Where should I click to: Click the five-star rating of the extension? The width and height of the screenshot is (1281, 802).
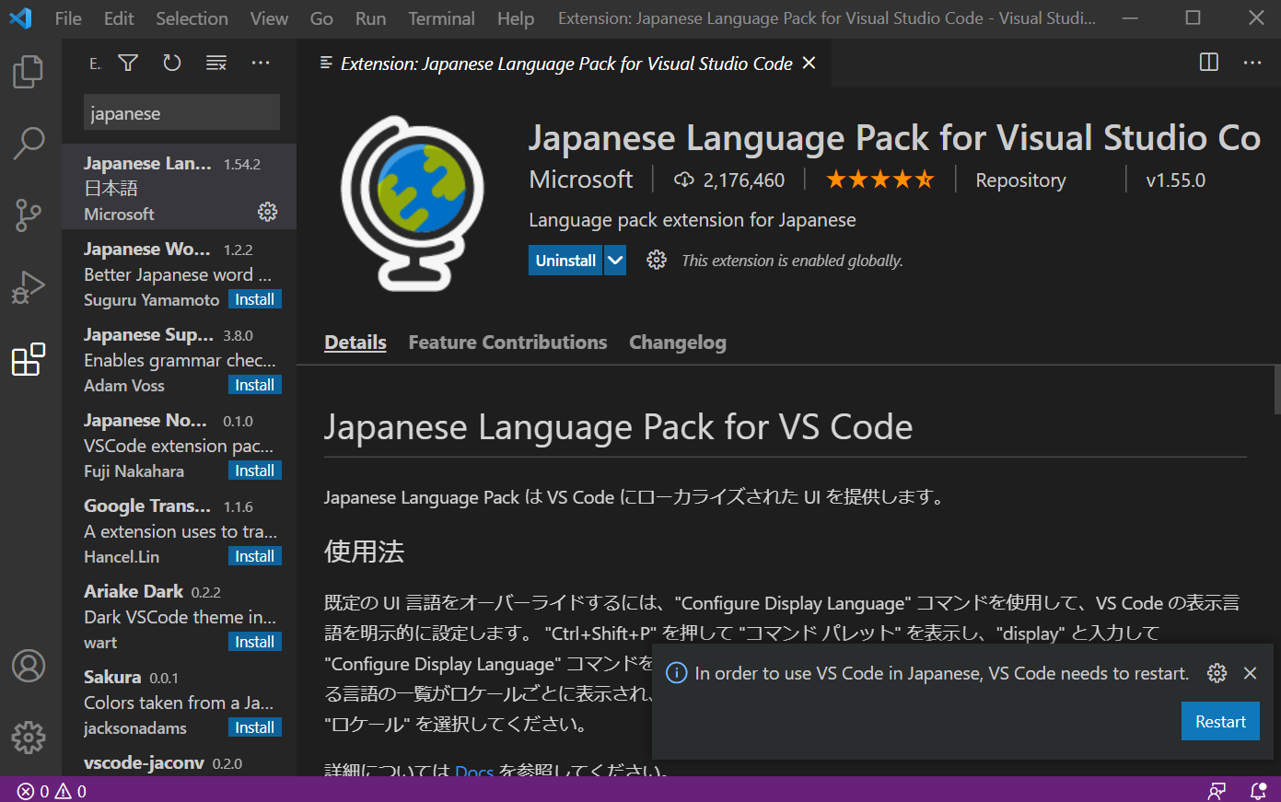[x=879, y=179]
